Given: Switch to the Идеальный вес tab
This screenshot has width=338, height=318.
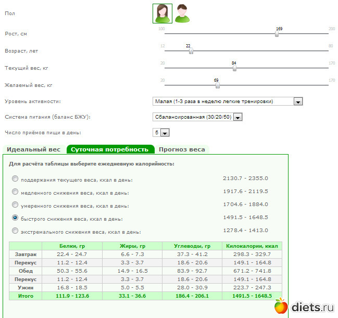Looking at the screenshot, I should [x=33, y=149].
